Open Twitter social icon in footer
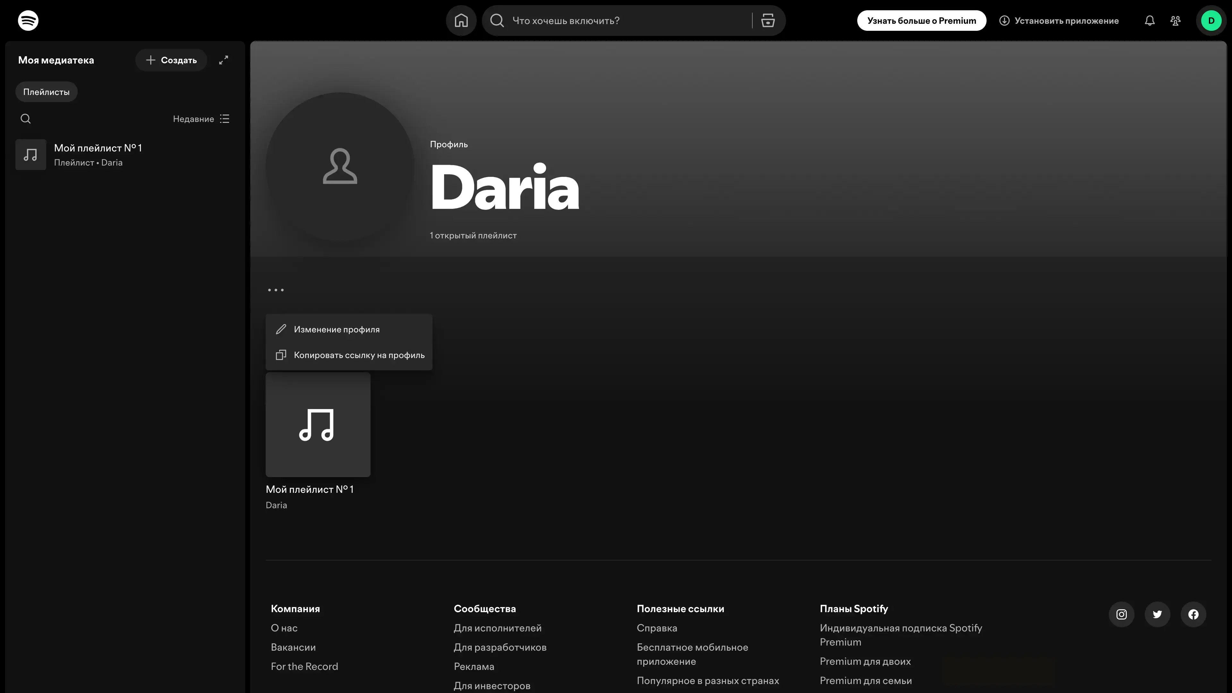 click(x=1157, y=614)
